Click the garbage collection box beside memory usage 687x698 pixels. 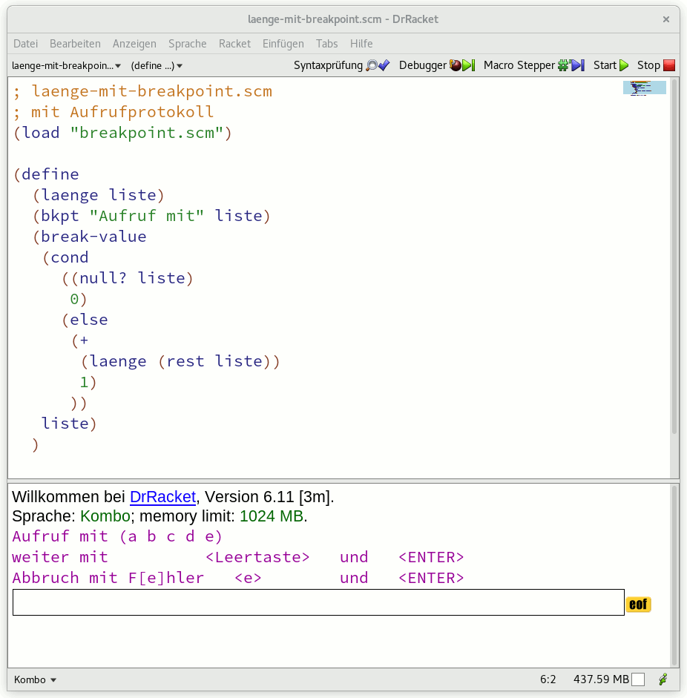pos(638,679)
